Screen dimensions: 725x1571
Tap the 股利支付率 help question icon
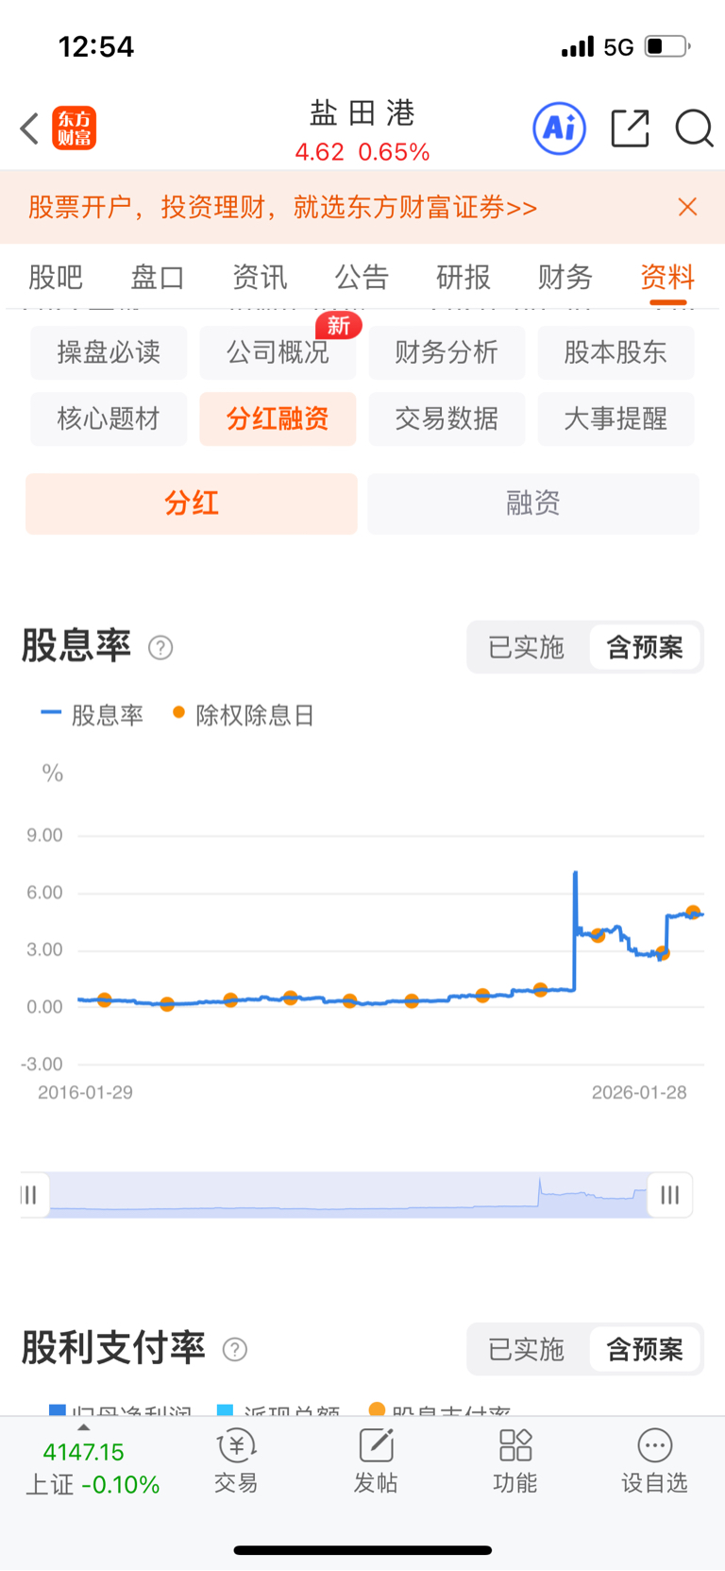pyautogui.click(x=234, y=1350)
